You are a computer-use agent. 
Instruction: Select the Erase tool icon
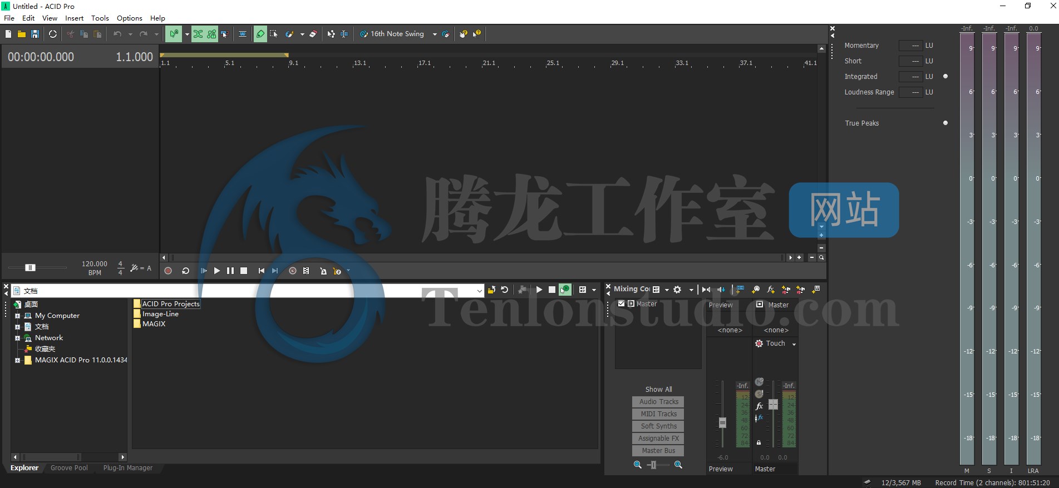click(313, 34)
